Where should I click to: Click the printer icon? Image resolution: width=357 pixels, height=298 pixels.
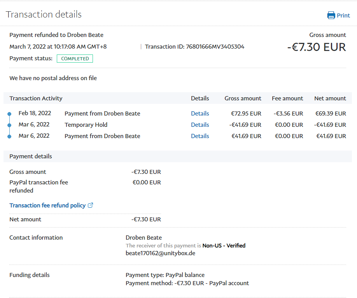click(x=331, y=16)
